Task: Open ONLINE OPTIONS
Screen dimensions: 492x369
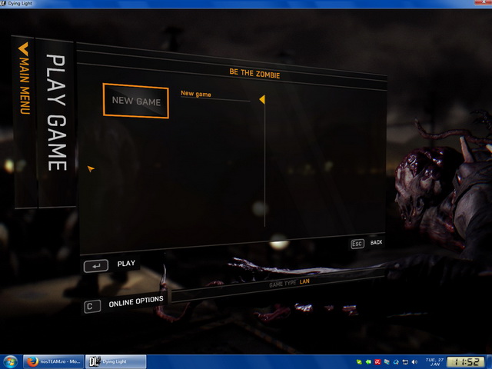Action: (x=136, y=301)
